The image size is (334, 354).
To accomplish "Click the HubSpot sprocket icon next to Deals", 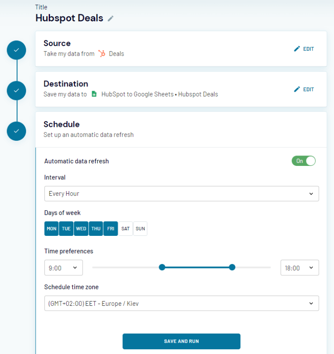I will 101,53.
